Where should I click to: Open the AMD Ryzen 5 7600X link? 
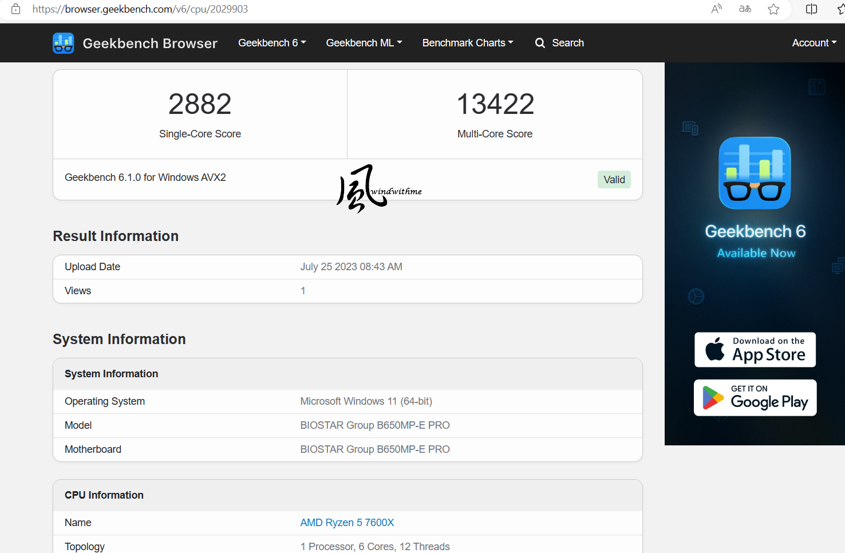pos(347,523)
